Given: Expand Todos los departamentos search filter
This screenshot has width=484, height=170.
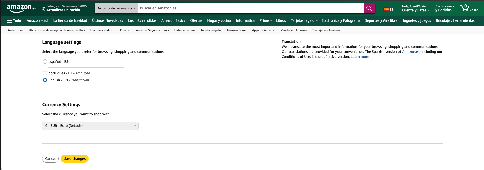Looking at the screenshot, I should point(116,8).
